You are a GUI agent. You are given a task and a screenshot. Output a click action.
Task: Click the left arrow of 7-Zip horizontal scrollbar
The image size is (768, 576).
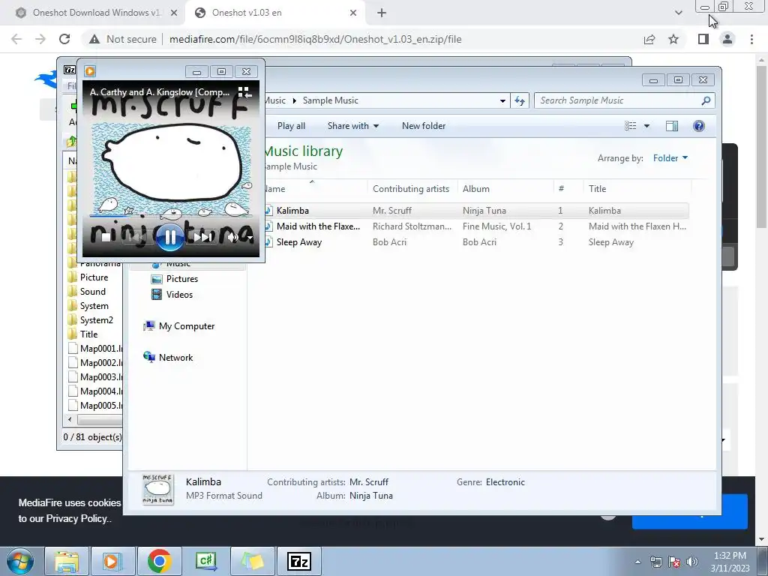[x=70, y=420]
